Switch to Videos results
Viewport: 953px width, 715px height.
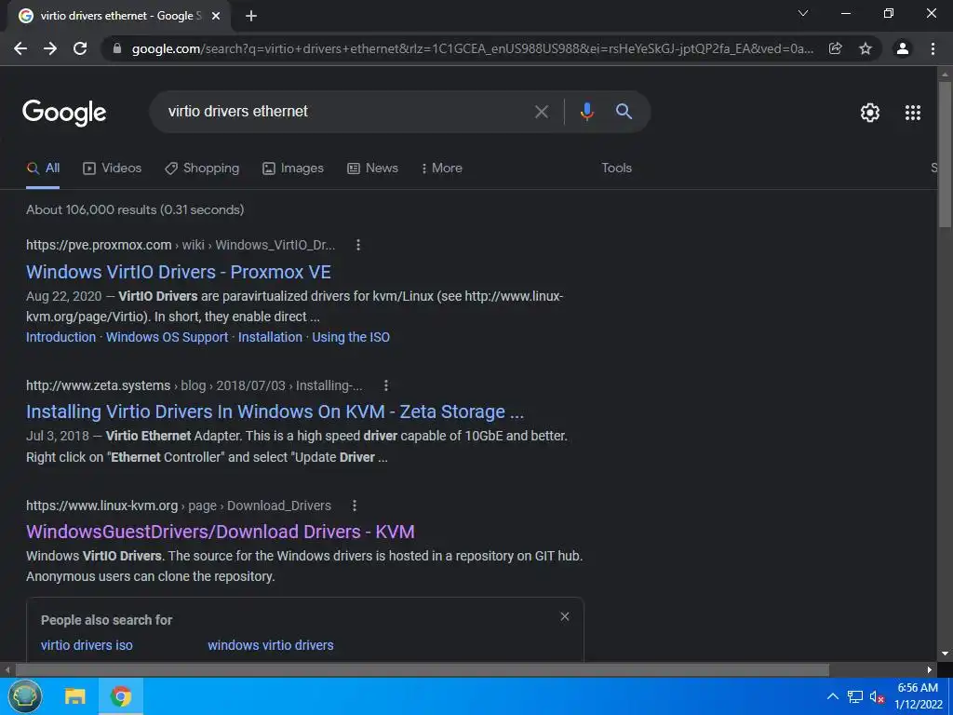pyautogui.click(x=112, y=169)
